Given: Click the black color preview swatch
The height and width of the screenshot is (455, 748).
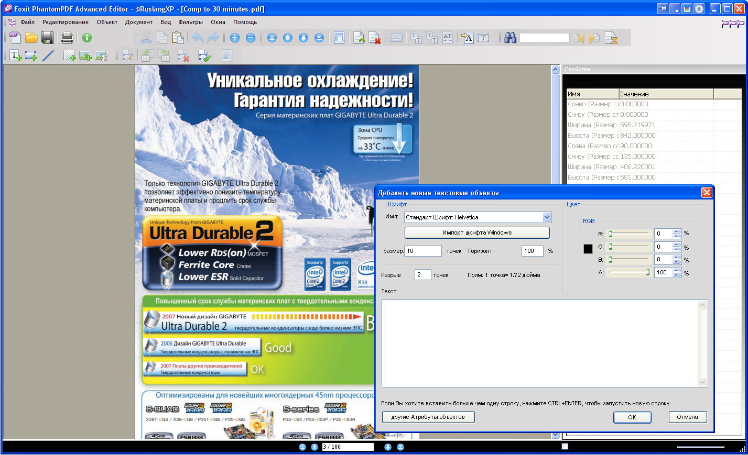Looking at the screenshot, I should click(x=588, y=249).
